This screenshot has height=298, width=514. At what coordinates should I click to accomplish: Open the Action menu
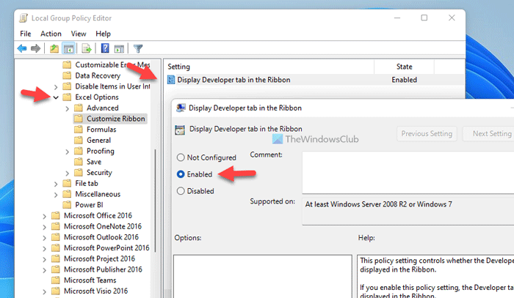click(x=51, y=34)
